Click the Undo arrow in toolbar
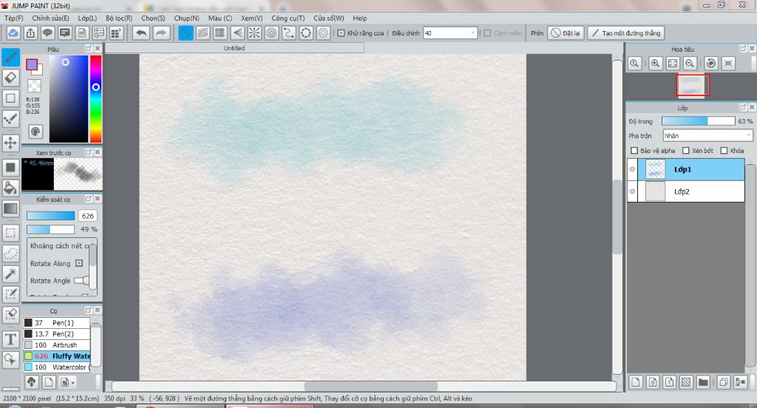The height and width of the screenshot is (408, 757). click(x=140, y=33)
